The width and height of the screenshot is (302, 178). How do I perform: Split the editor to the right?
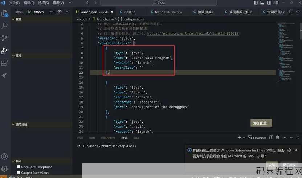[291, 12]
